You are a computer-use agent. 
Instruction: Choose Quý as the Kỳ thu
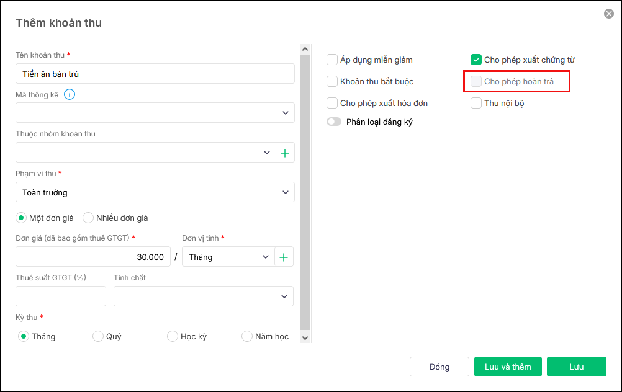pos(98,336)
